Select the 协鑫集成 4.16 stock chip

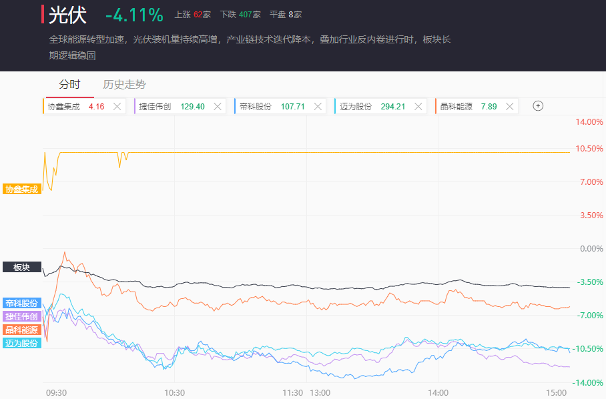(75, 106)
